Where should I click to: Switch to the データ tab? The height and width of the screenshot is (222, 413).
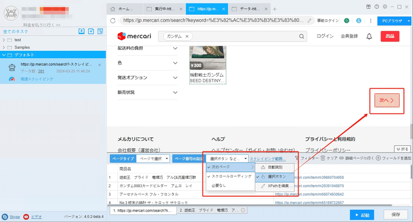(x=249, y=9)
